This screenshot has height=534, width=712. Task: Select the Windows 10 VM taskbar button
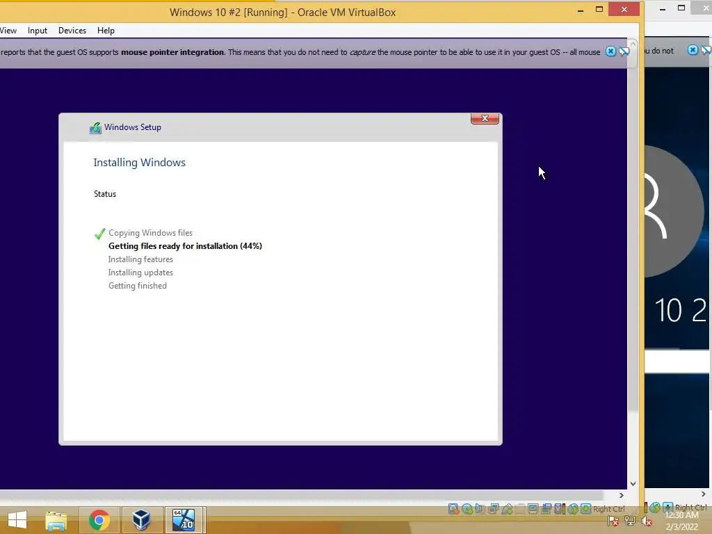coord(184,520)
